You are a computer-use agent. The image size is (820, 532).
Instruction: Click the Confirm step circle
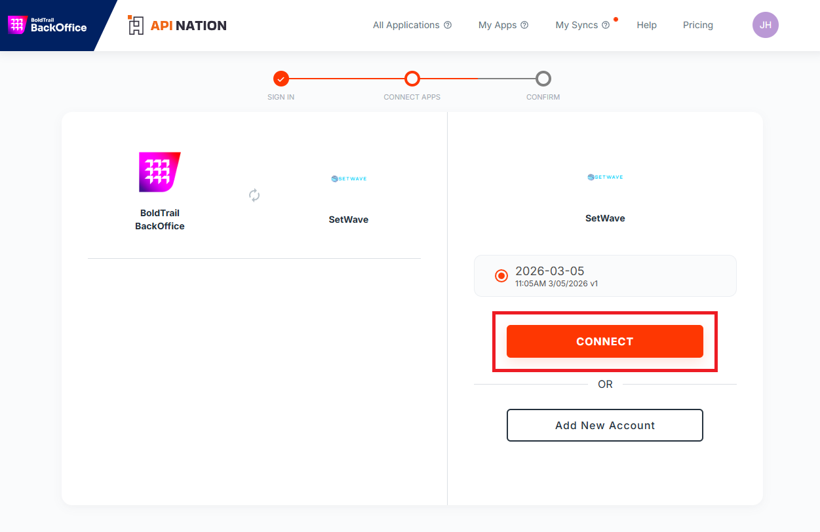[543, 79]
